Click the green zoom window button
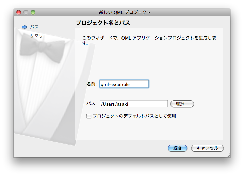The image size is (244, 176). click(33, 12)
